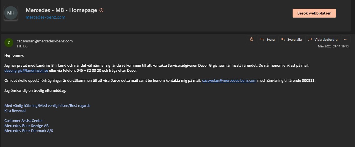Click the green C sender avatar

tap(9, 43)
